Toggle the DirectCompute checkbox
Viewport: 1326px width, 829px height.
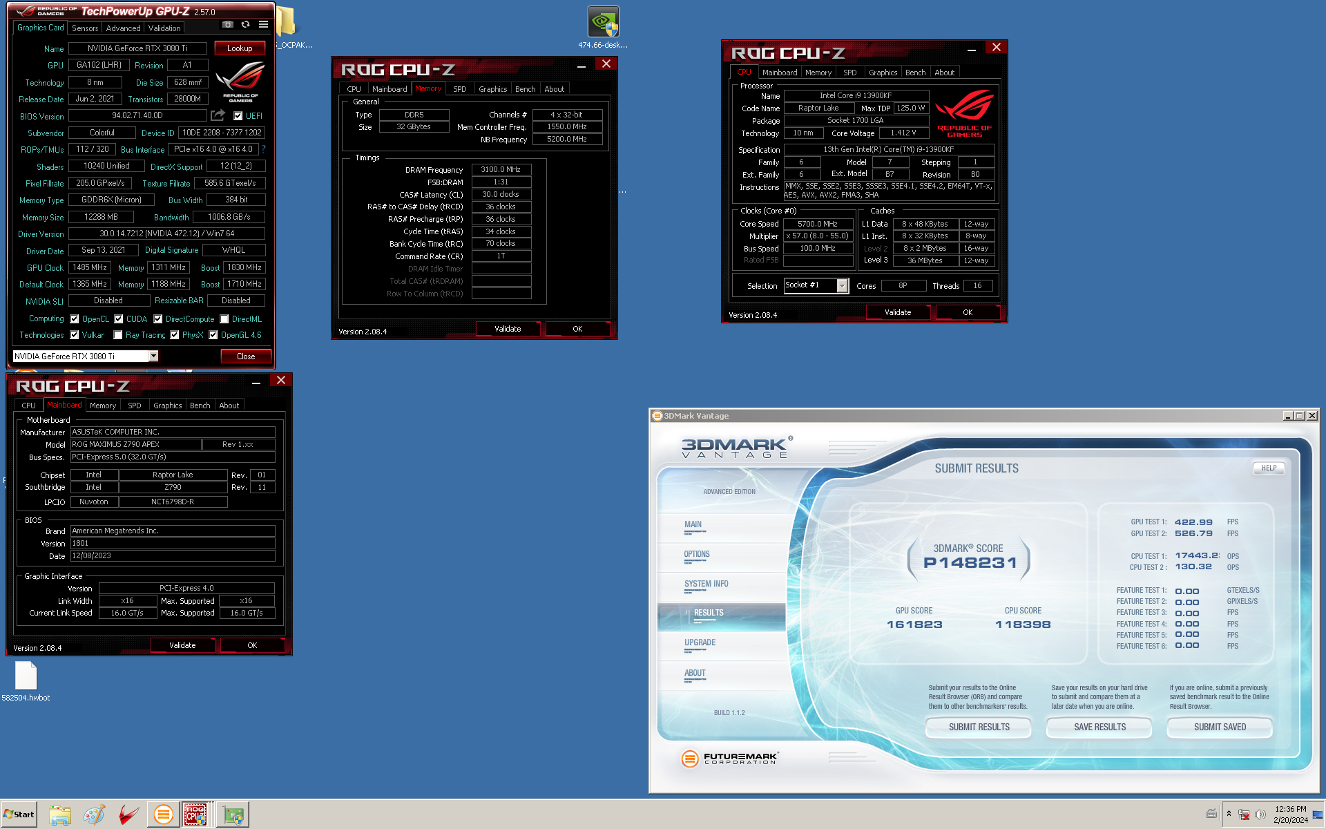click(x=158, y=319)
